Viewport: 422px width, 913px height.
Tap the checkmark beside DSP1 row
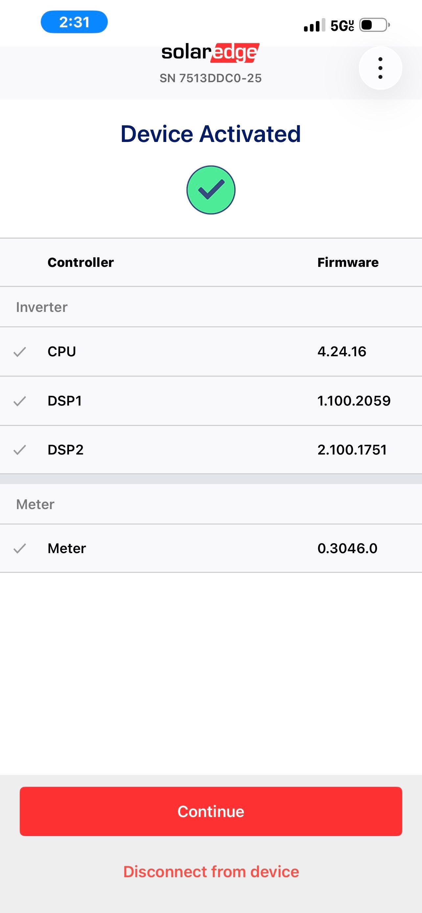[20, 401]
